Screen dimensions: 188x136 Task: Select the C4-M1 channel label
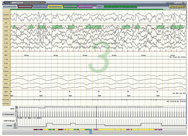6,39
